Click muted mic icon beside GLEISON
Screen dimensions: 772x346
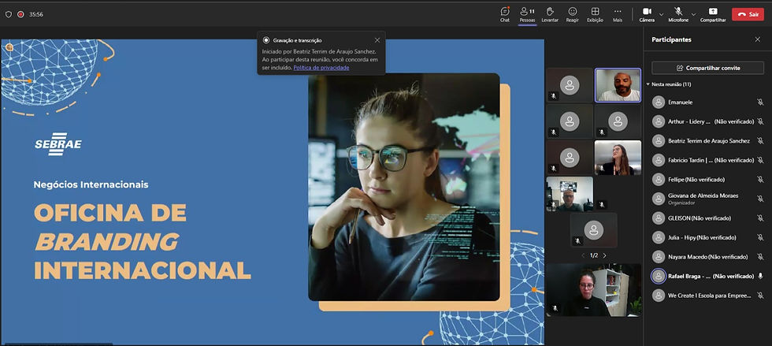[x=760, y=218]
